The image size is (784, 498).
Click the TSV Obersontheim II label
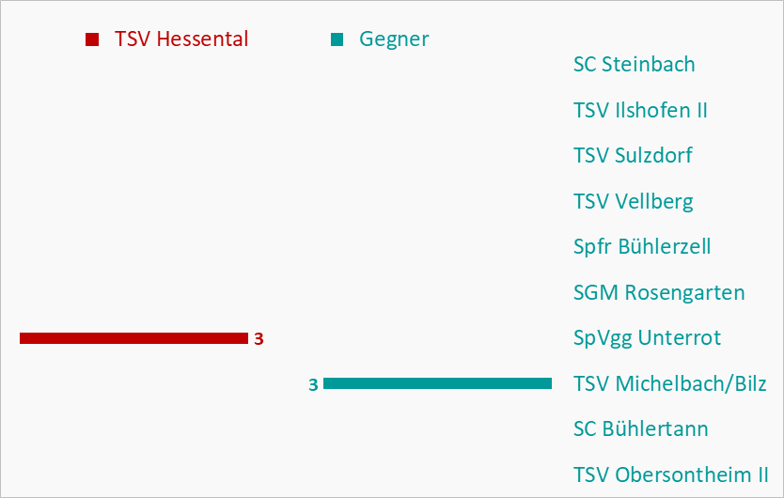pyautogui.click(x=670, y=475)
